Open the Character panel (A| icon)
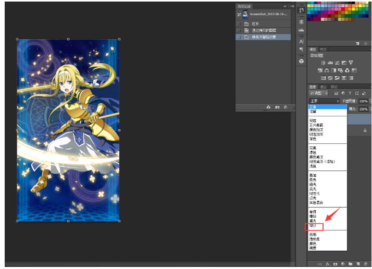This screenshot has height=269, width=372. (x=301, y=41)
